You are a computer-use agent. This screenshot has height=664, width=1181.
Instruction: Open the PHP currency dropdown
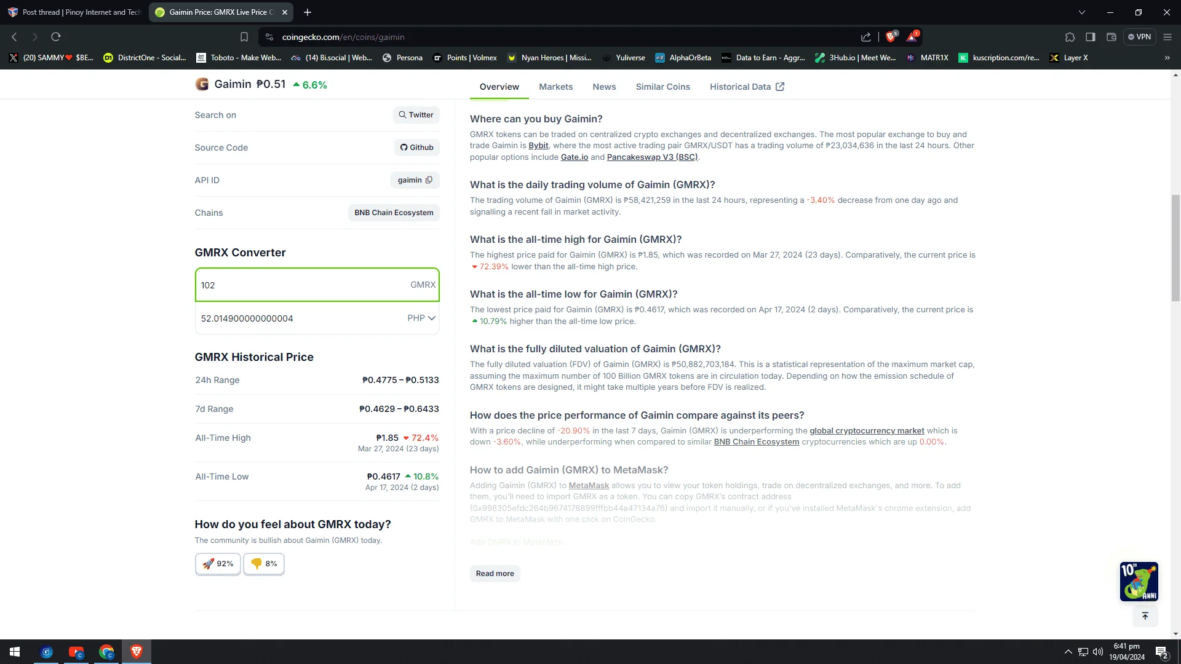421,318
